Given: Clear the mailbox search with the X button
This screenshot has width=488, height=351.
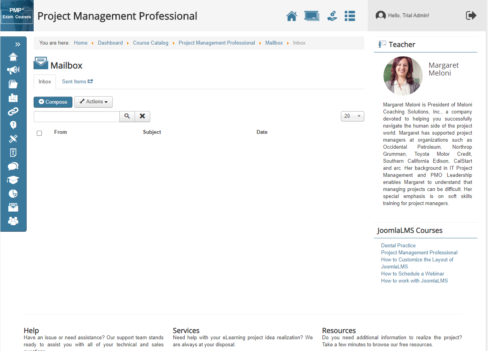Looking at the screenshot, I should (x=142, y=117).
